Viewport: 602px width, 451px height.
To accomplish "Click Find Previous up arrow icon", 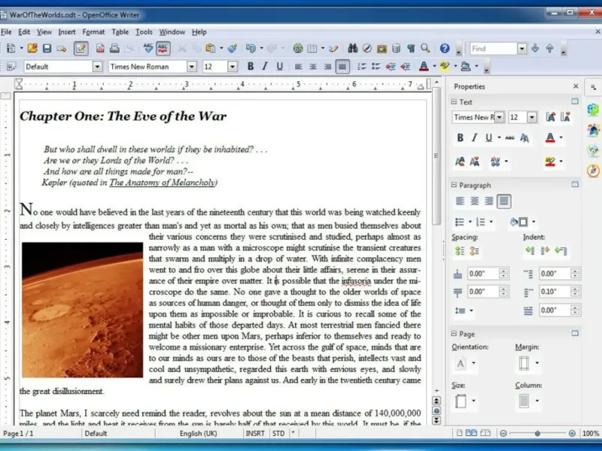I will pyautogui.click(x=550, y=48).
